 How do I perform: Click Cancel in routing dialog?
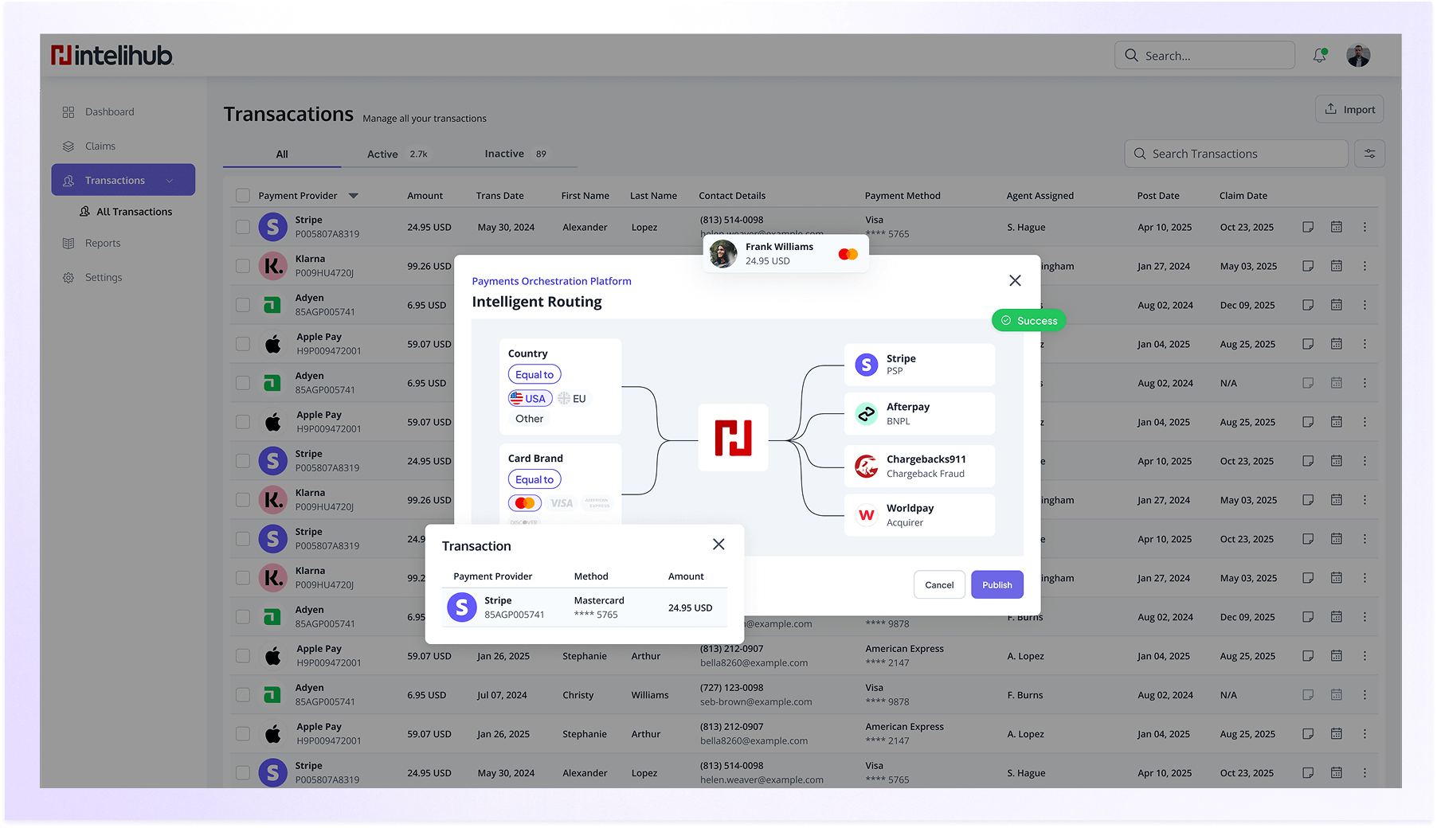point(939,584)
